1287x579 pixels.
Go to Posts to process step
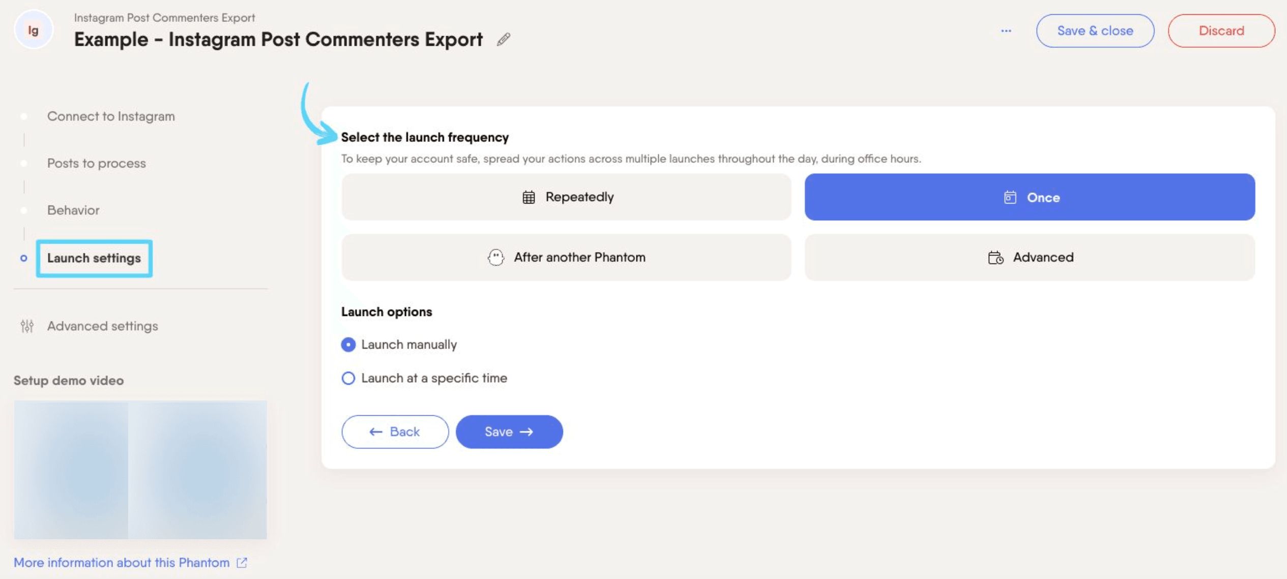97,163
